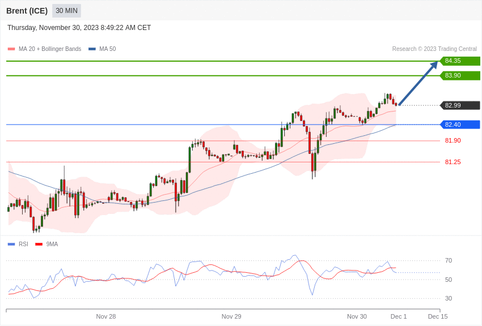Viewport: 482px width, 326px height.
Task: Click the RSI 70 overbought level label
Action: pos(449,261)
